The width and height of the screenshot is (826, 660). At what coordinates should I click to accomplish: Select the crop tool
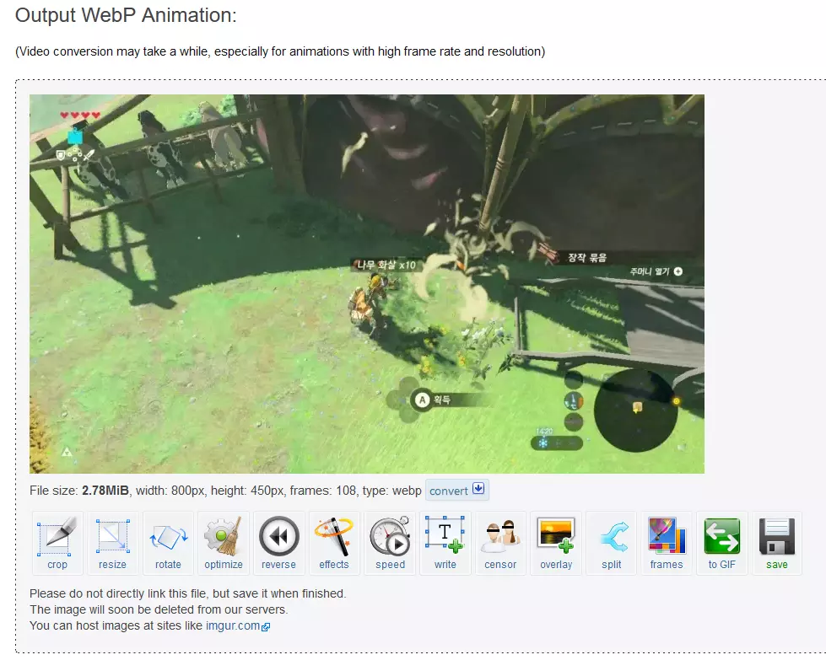(57, 543)
